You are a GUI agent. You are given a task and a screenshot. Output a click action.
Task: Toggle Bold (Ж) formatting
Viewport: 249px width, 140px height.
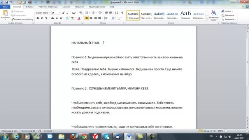click(38, 18)
